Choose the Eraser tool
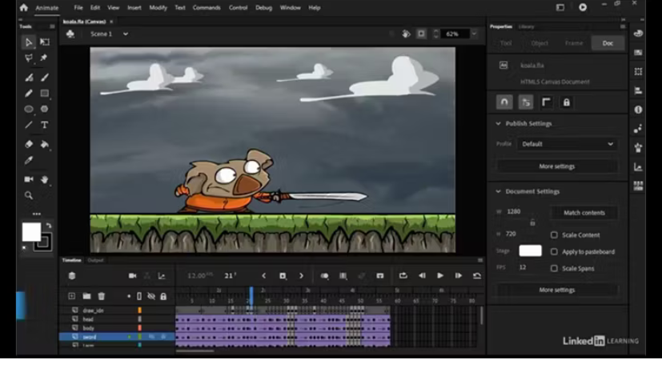 point(29,144)
